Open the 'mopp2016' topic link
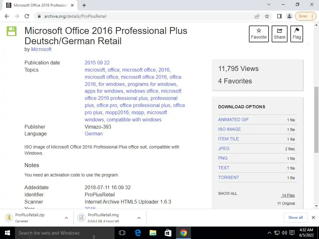 117,112
